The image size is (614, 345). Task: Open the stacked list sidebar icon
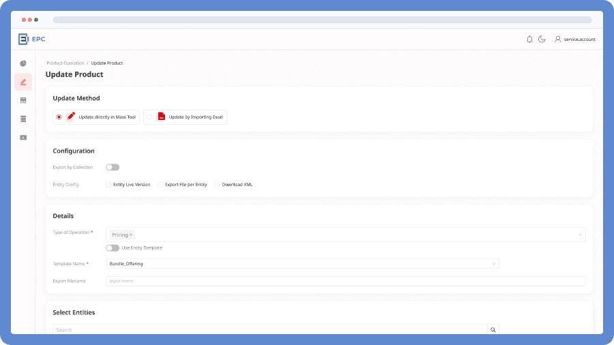(23, 119)
